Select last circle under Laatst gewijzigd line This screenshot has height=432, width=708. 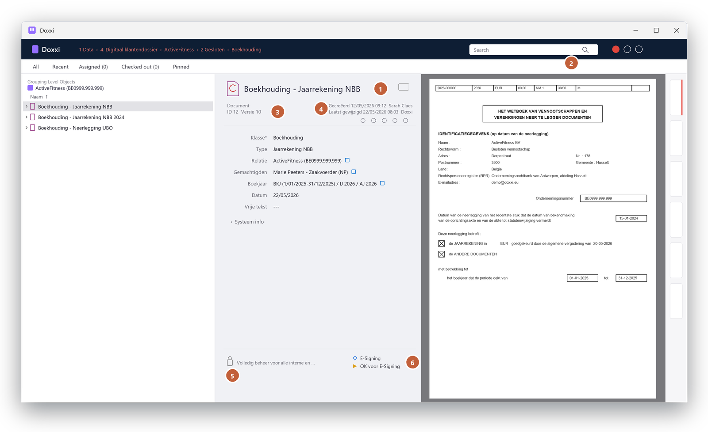coord(405,121)
